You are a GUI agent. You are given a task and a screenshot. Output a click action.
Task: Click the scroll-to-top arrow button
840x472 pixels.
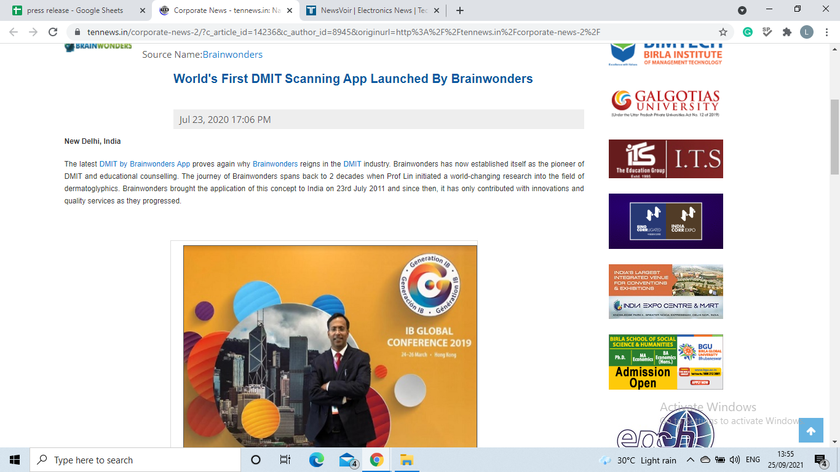coord(810,431)
